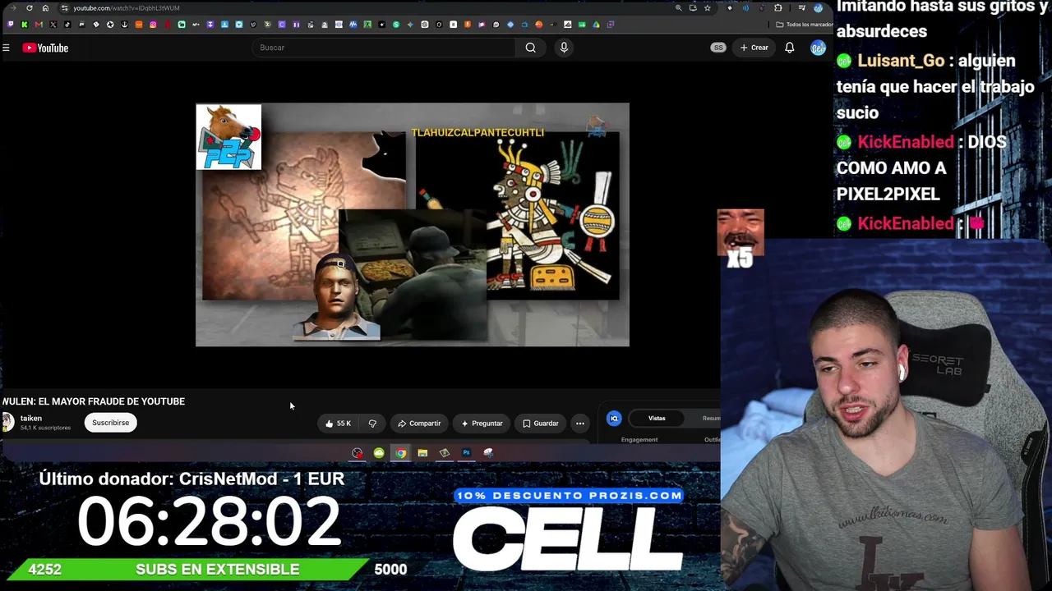Click the '54,1 K suscriptores' count

tap(45, 428)
